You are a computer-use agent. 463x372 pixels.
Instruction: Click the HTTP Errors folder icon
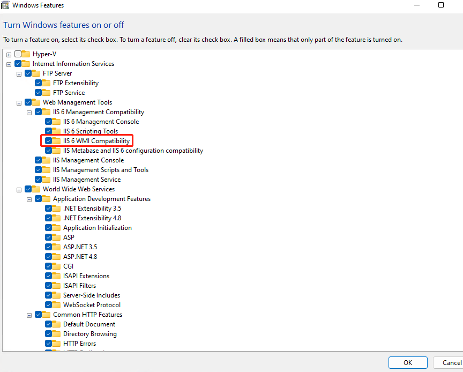(56, 344)
